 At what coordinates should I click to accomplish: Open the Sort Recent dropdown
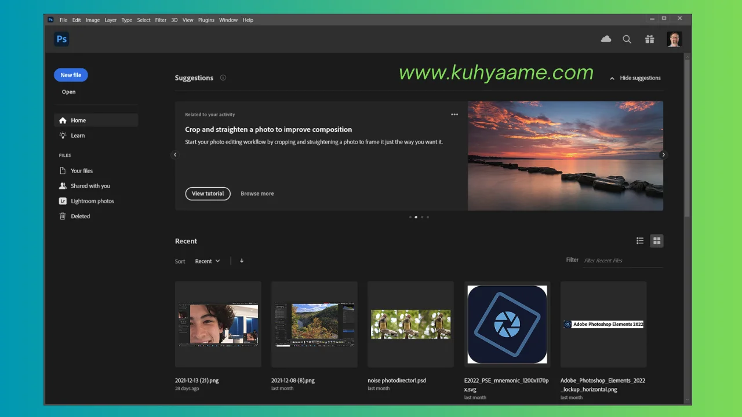click(x=208, y=261)
